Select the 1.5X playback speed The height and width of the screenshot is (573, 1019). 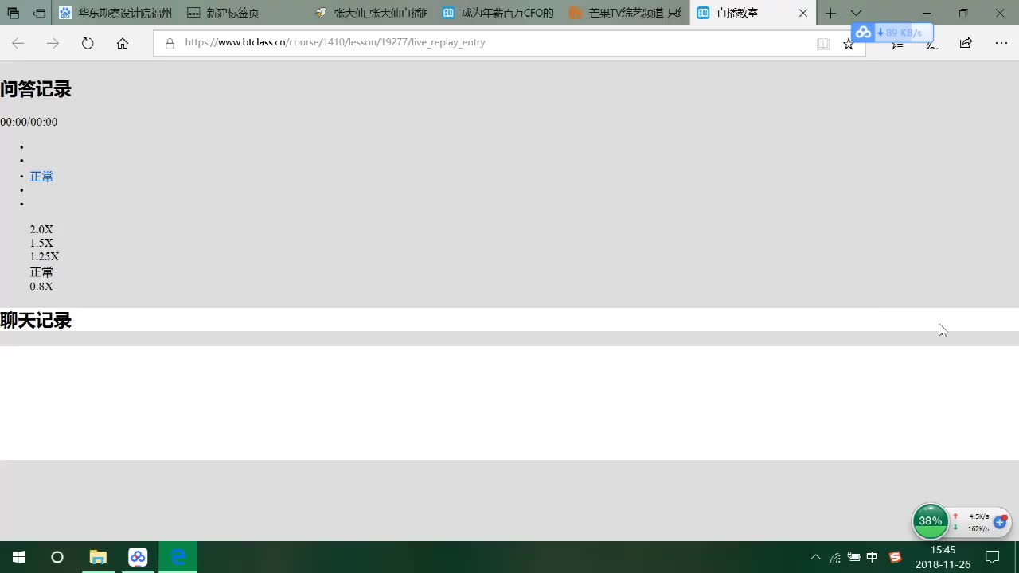(41, 243)
